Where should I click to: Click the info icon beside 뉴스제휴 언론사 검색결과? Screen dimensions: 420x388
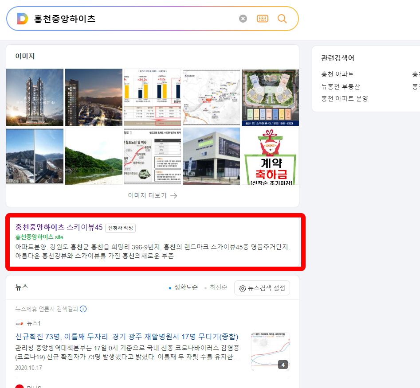pos(83,309)
